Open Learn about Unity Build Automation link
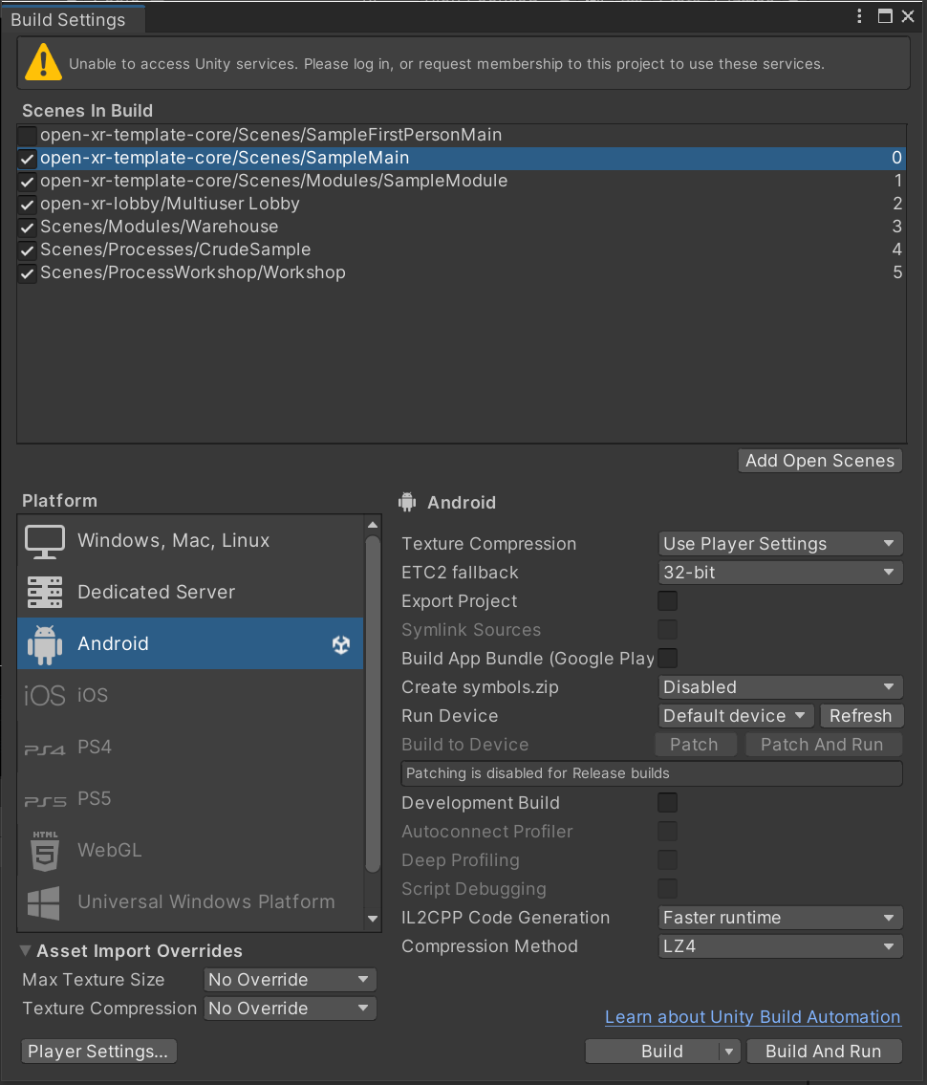Screen dimensions: 927x1085 [753, 1017]
